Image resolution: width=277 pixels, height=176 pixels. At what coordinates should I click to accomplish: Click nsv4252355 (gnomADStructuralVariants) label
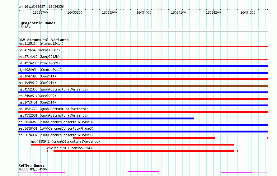[53, 89]
